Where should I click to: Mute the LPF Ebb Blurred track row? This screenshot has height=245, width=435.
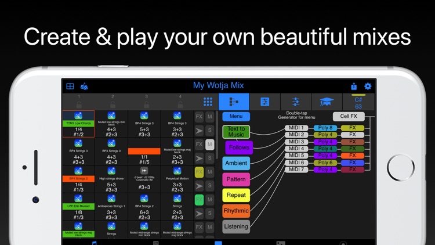click(210, 200)
